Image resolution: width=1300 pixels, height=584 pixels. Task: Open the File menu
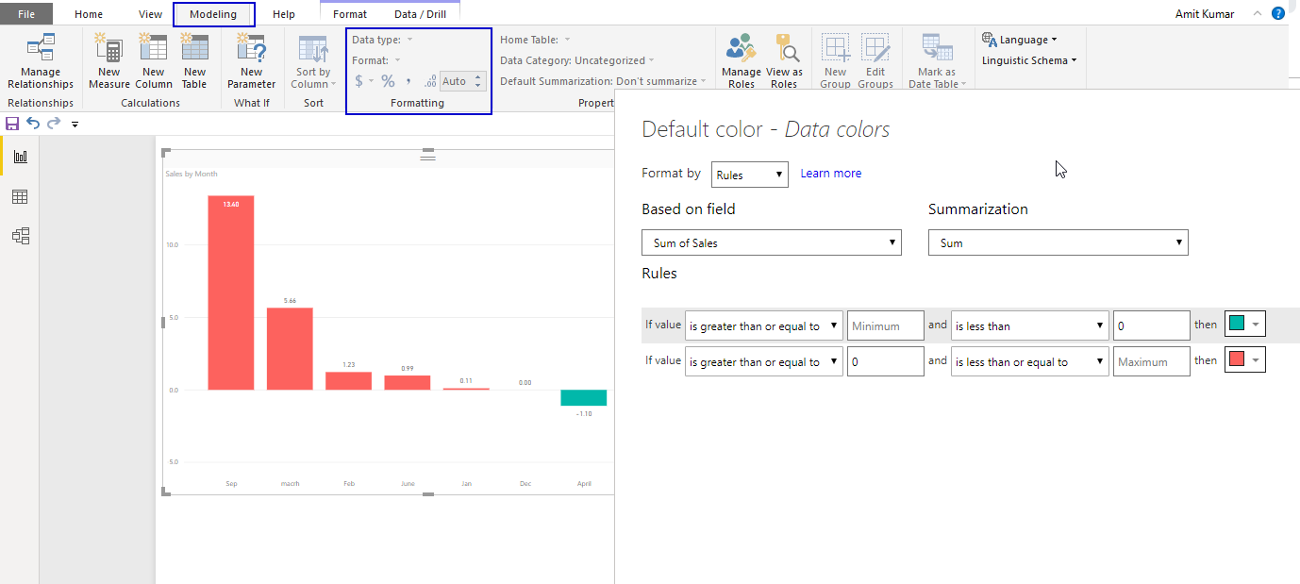(26, 14)
